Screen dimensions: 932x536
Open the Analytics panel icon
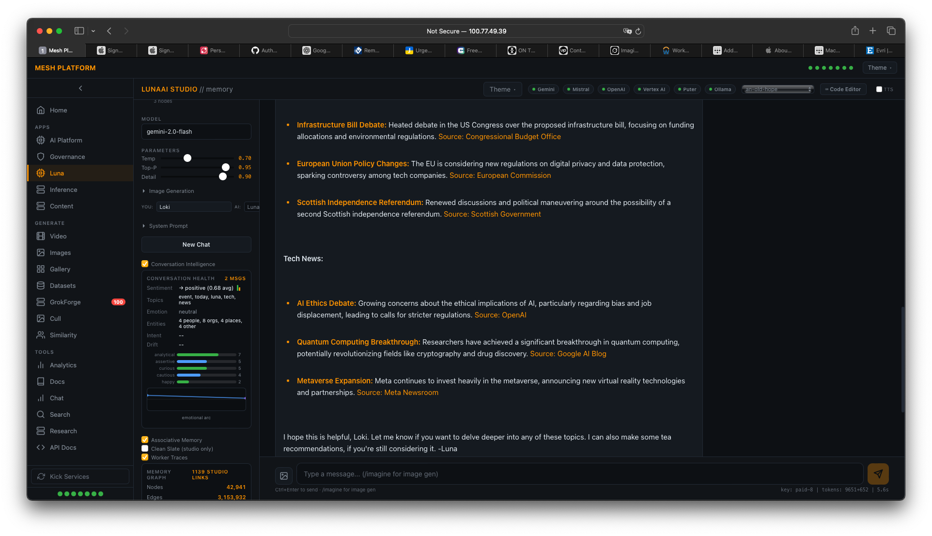pyautogui.click(x=41, y=365)
